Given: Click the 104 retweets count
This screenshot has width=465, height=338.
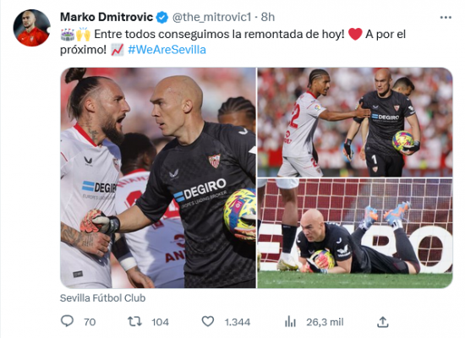Looking at the screenshot, I should click(x=160, y=322).
